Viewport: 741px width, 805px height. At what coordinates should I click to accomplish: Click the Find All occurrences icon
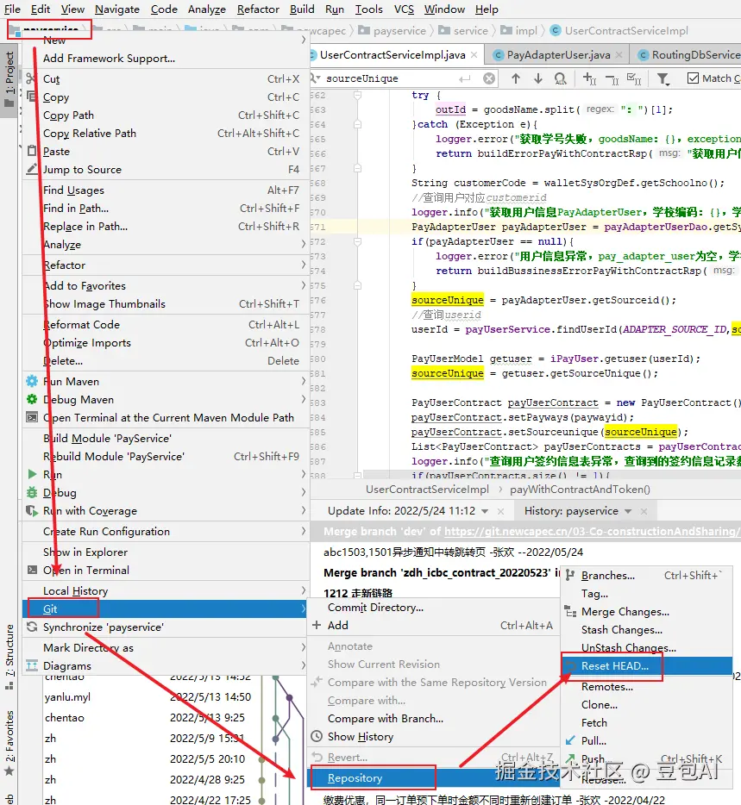pos(560,78)
